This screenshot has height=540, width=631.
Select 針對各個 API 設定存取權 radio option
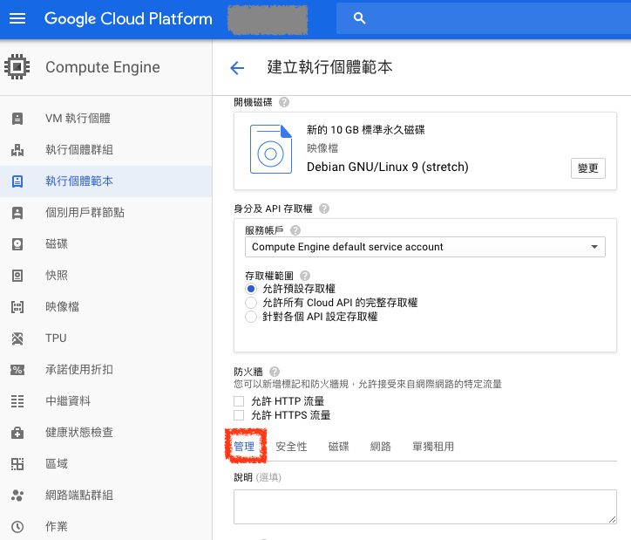[x=251, y=318]
